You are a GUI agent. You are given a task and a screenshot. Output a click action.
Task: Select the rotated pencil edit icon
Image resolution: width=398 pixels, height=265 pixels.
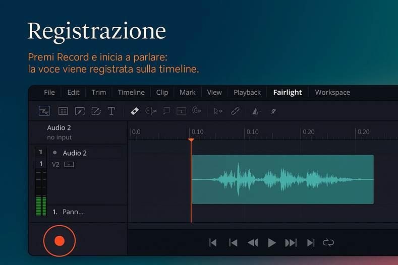(96, 111)
